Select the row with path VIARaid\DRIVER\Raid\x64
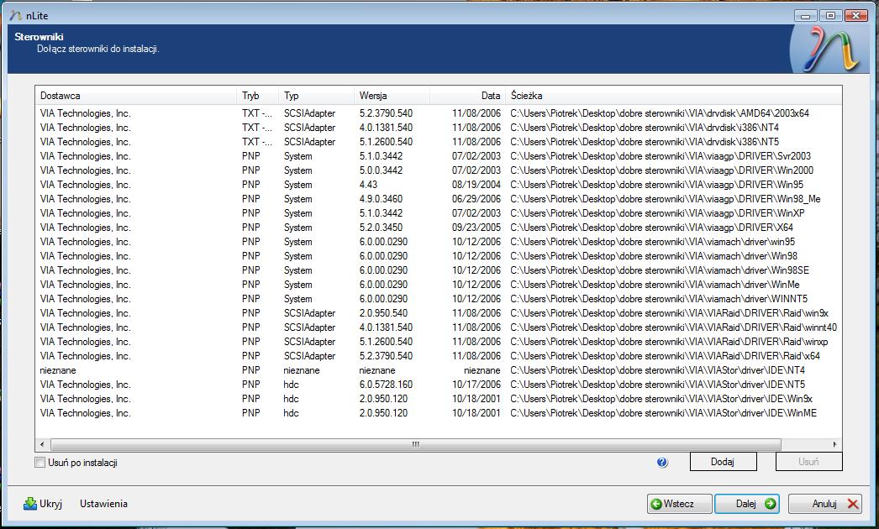The image size is (879, 529). tap(439, 356)
